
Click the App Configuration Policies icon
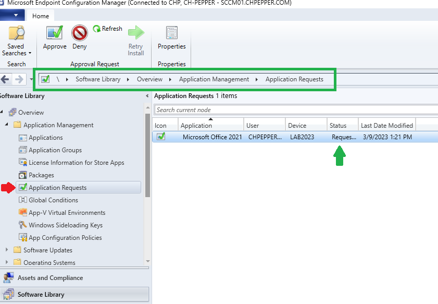(x=22, y=237)
